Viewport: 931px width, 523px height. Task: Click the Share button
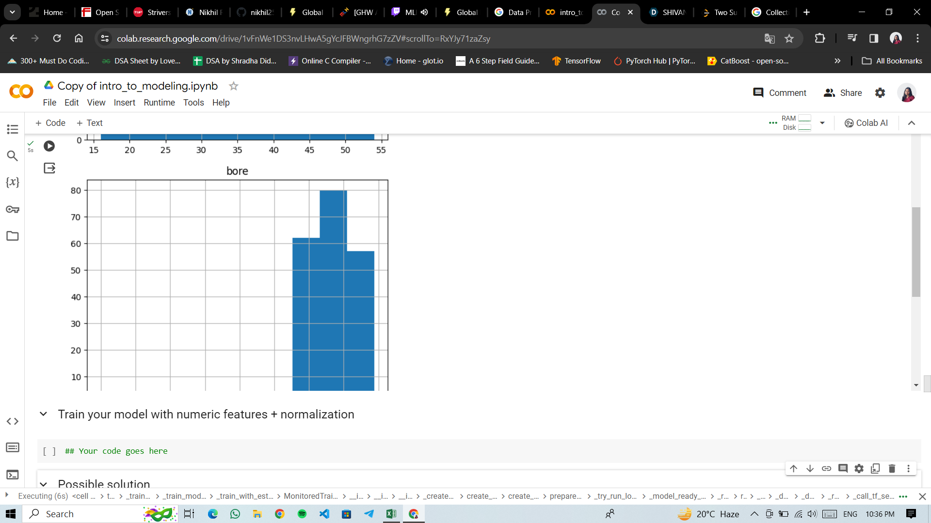click(843, 93)
